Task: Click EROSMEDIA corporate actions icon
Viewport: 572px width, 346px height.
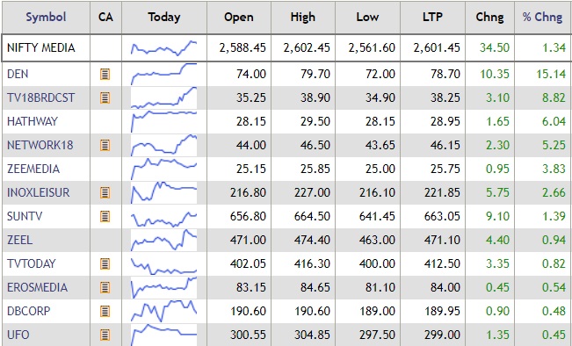Action: tap(105, 287)
